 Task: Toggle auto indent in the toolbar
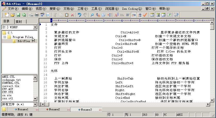(134, 15)
